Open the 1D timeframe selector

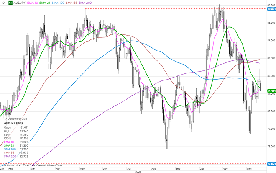(x=3, y=3)
